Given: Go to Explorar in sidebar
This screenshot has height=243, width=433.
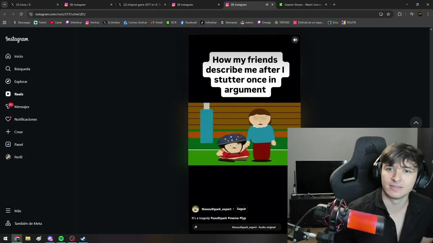Looking at the screenshot, I should (16, 82).
